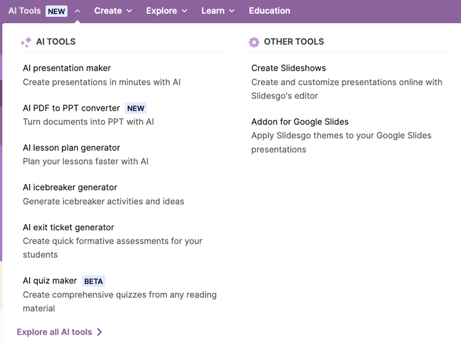
Task: Select AI exit ticket generator
Action: (x=69, y=227)
